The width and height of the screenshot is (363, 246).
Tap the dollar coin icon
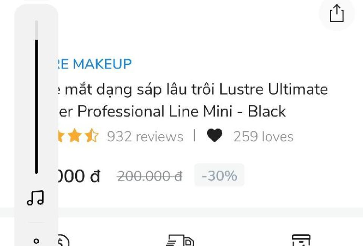coord(64,241)
